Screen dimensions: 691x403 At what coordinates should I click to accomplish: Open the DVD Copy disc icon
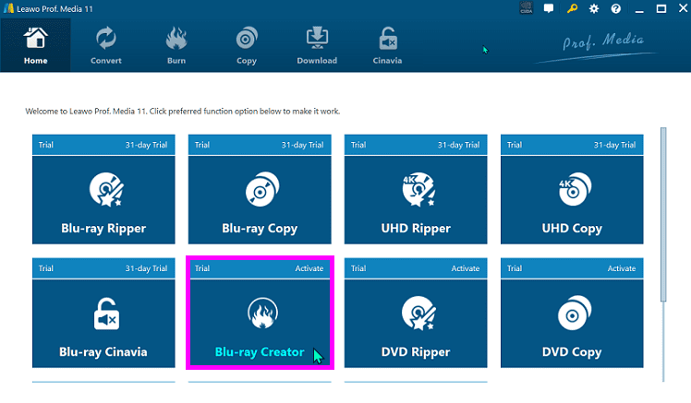point(575,313)
